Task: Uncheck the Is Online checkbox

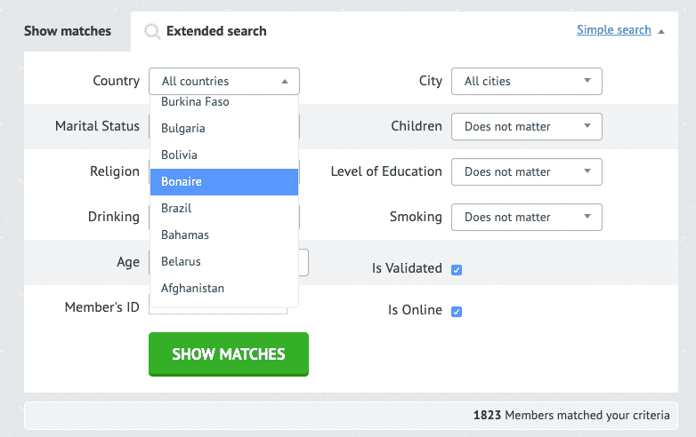Action: pos(457,311)
